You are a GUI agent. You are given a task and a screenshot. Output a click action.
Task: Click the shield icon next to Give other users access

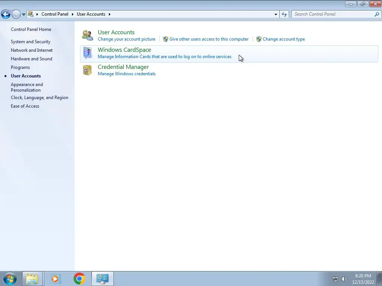(165, 39)
